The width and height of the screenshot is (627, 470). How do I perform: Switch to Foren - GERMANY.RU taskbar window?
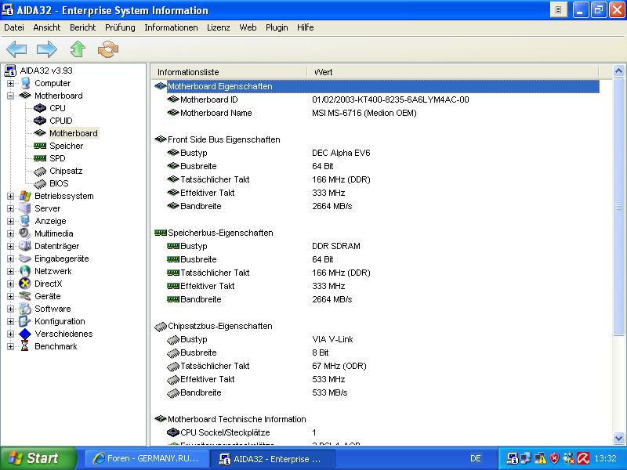point(147,458)
